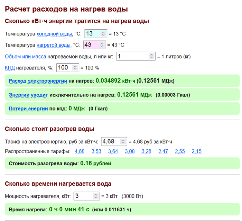
Task: Click the heater power spinner arrows
Action: [96, 196]
